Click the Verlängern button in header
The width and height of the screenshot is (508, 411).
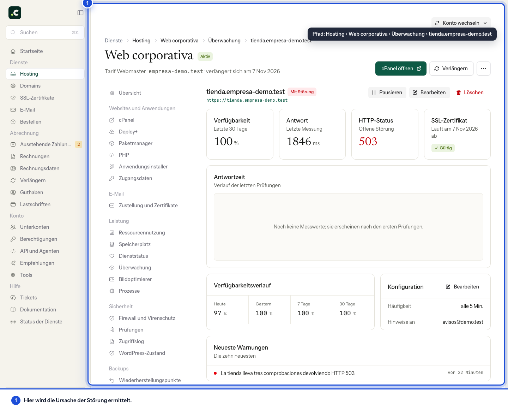point(451,68)
